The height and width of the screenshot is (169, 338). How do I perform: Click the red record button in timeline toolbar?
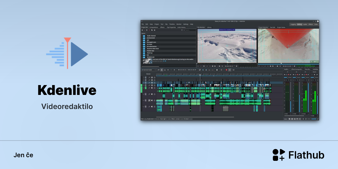tap(226, 70)
